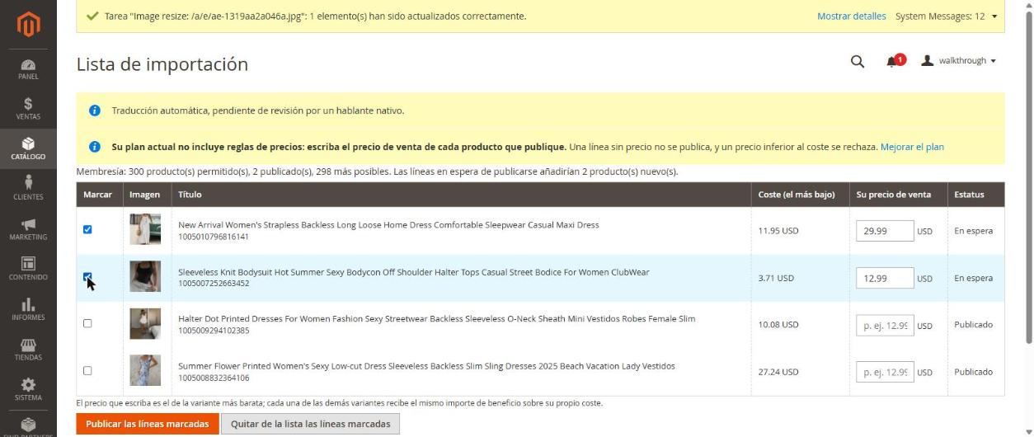
Task: Click the product ID 1005007252663452
Action: 214,284
